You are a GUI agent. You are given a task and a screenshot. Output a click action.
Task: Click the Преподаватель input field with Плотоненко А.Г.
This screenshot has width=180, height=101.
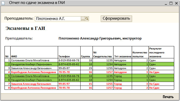[58, 19]
